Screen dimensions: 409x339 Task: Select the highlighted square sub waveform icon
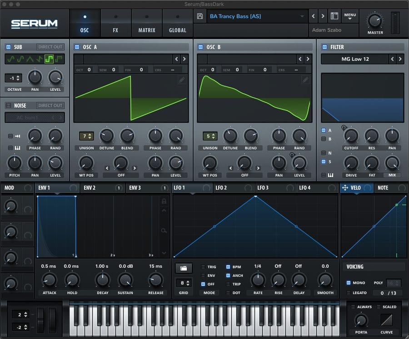point(49,59)
